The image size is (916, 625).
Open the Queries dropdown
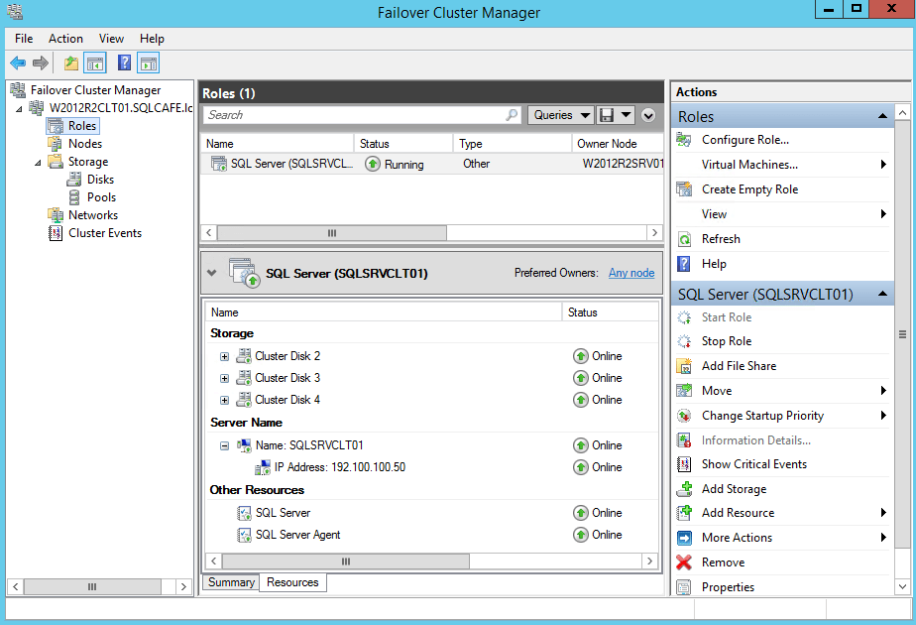pyautogui.click(x=558, y=114)
